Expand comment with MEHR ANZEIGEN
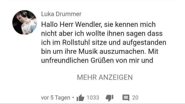185x104 pixels. pyautogui.click(x=105, y=77)
